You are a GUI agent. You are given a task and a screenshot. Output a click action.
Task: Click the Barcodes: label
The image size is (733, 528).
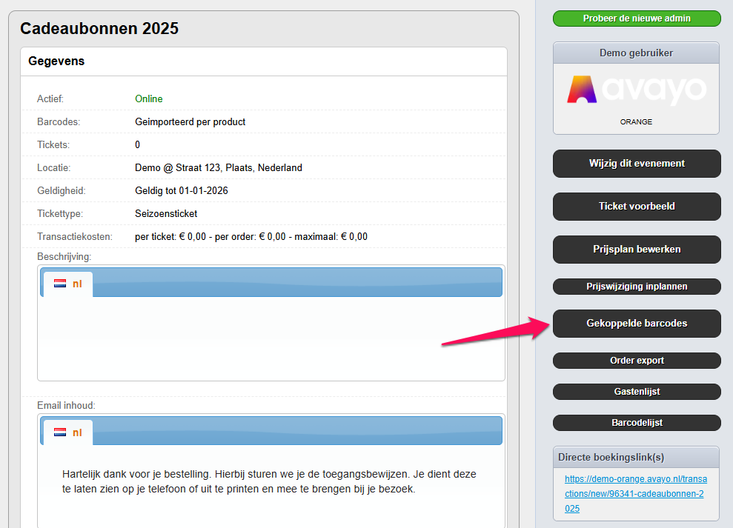(x=59, y=121)
